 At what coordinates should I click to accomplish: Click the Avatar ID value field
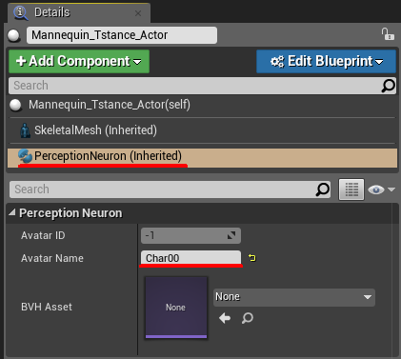click(190, 235)
